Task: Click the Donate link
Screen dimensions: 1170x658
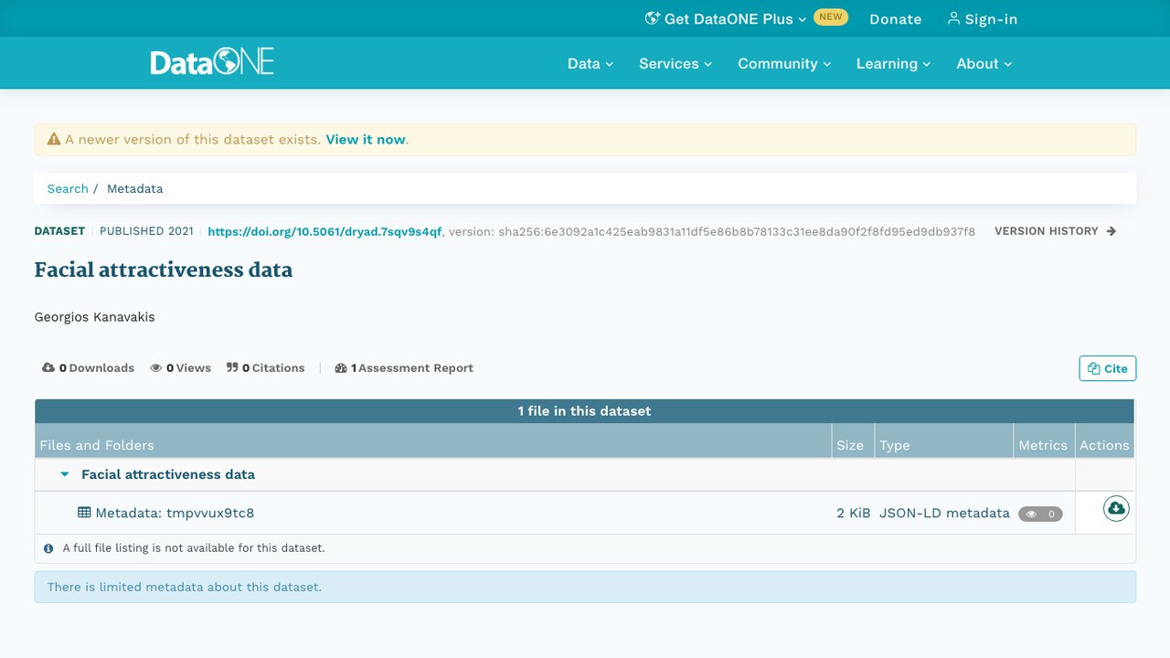Action: click(x=896, y=18)
